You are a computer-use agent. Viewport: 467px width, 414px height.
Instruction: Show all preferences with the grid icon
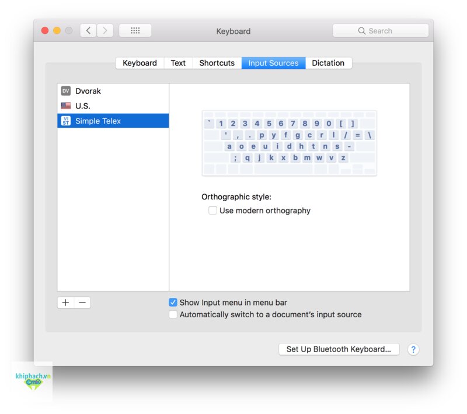(135, 30)
